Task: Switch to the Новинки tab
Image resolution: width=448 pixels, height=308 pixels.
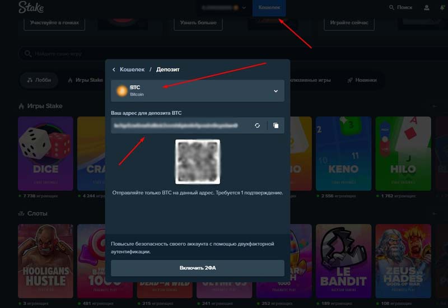Action: (x=361, y=80)
